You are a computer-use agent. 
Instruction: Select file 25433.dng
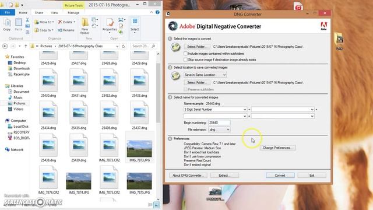(139, 83)
